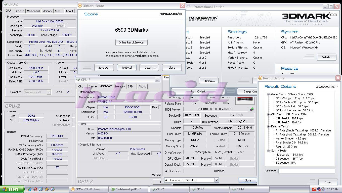Viewport: 342px width, 193px height.
Task: Click the Comment input field
Action: tap(307, 171)
